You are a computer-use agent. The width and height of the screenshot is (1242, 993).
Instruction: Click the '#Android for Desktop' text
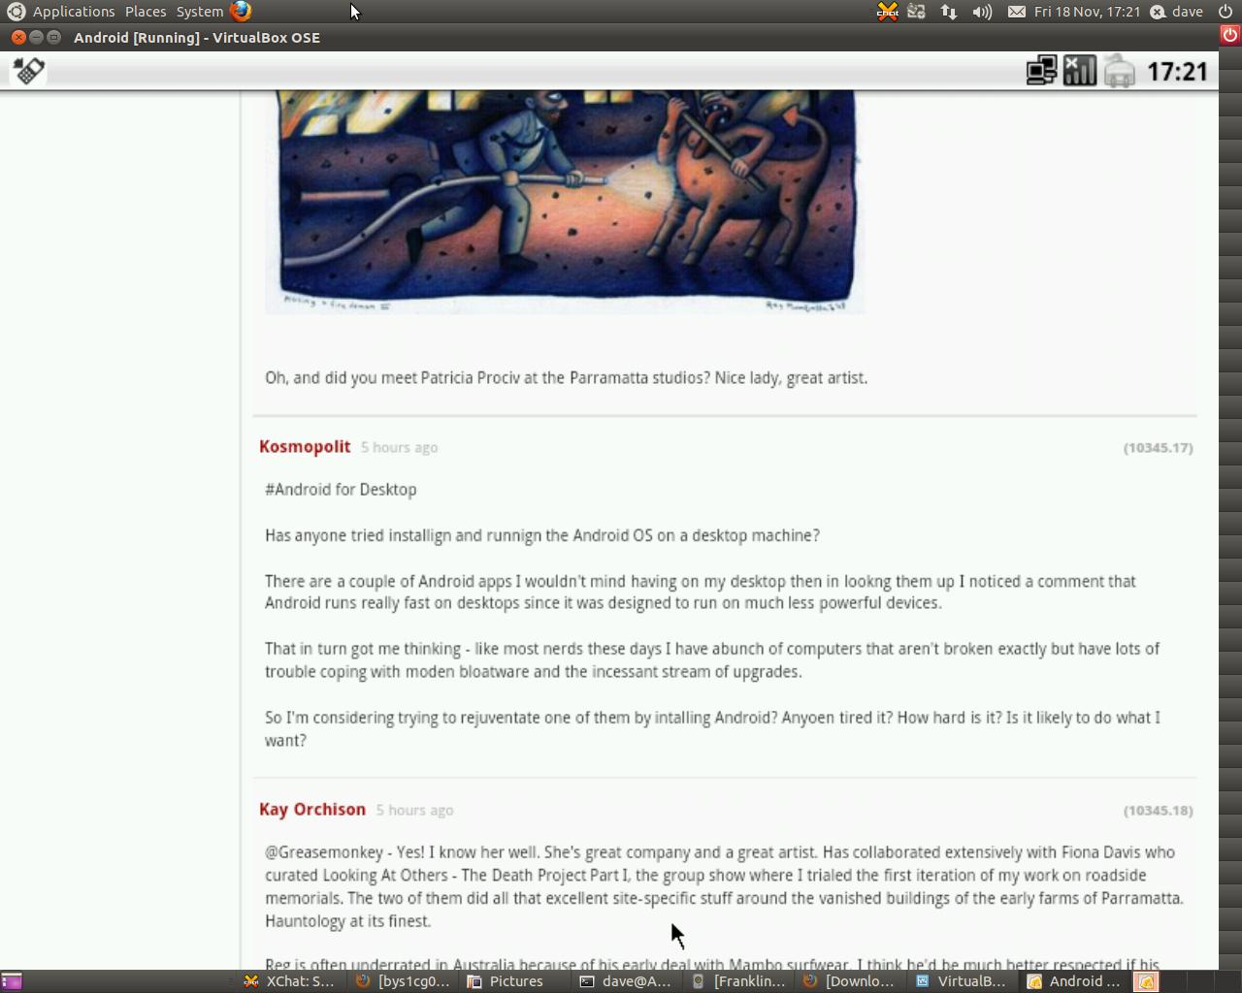[x=341, y=489]
